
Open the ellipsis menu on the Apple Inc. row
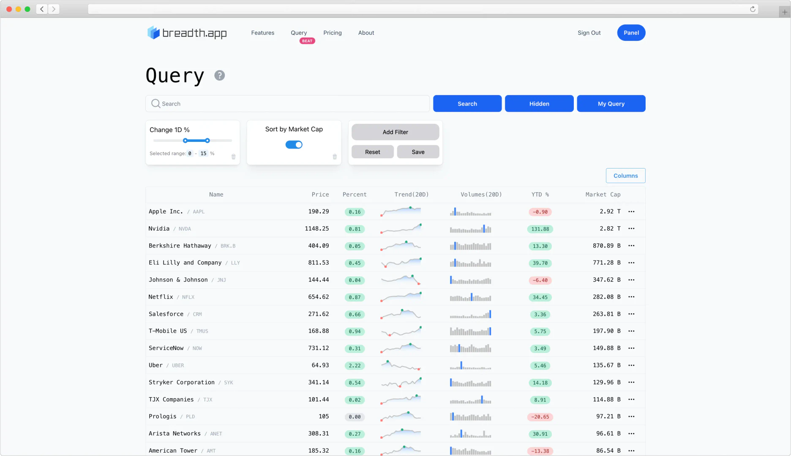632,212
